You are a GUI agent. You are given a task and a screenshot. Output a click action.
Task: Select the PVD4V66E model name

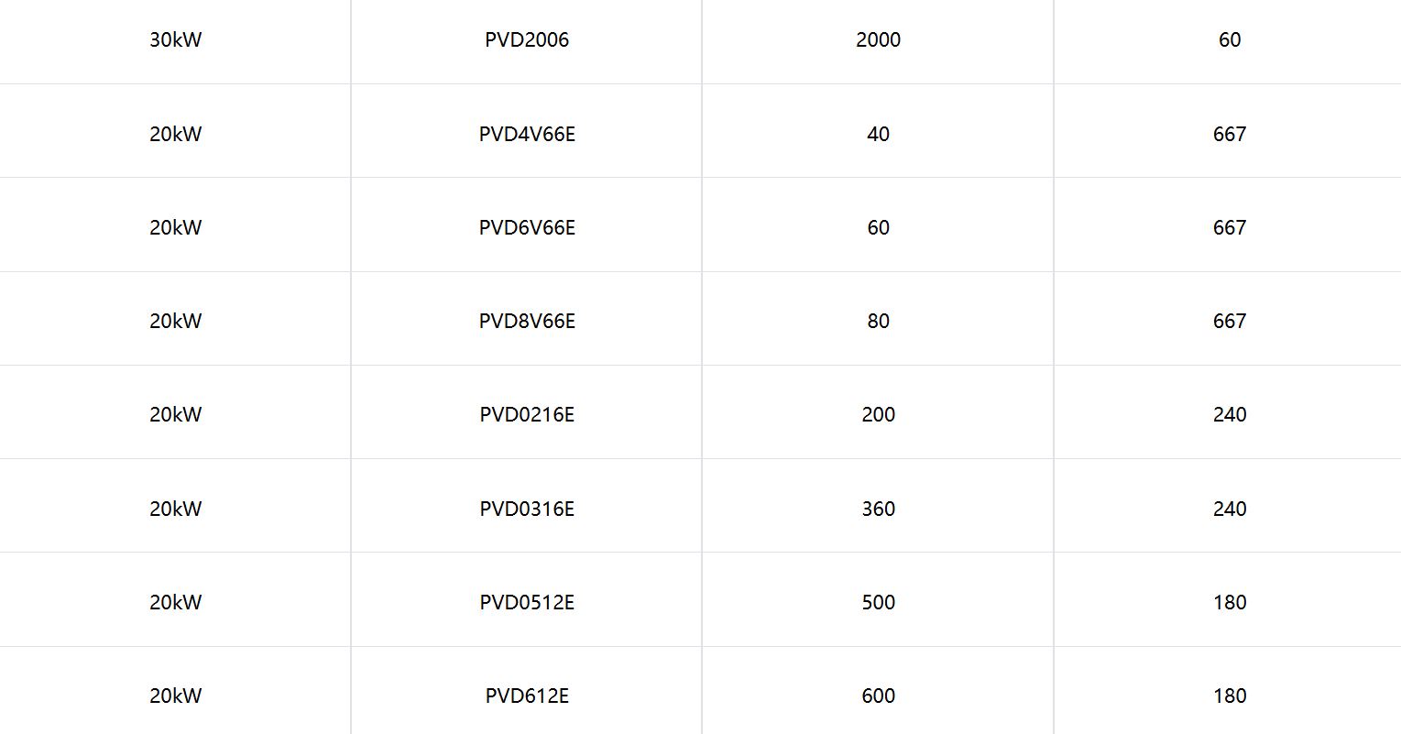tap(527, 134)
